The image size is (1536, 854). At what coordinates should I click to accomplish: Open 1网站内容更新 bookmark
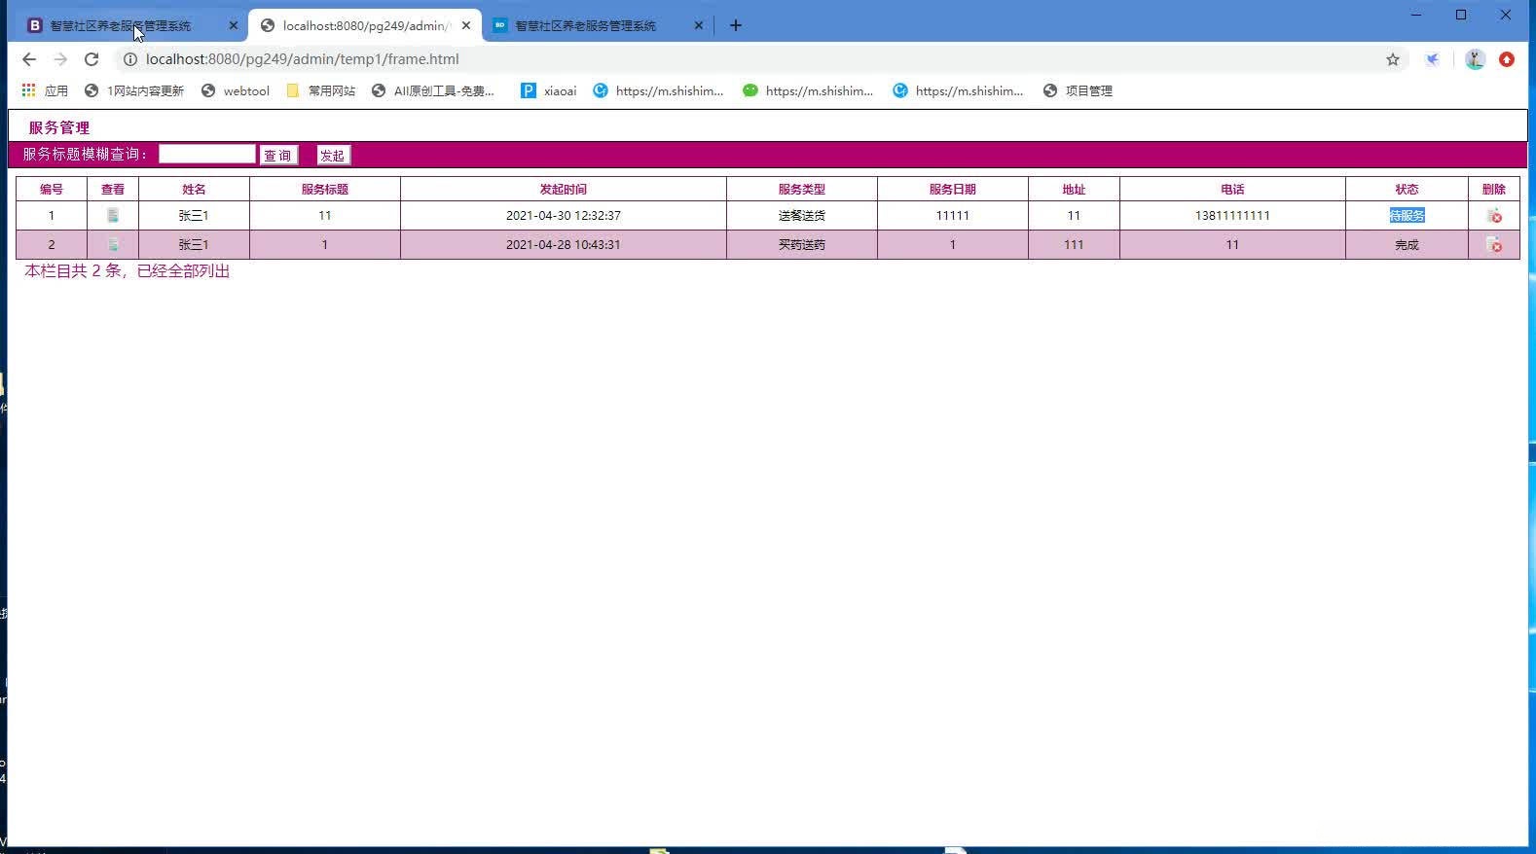(134, 90)
